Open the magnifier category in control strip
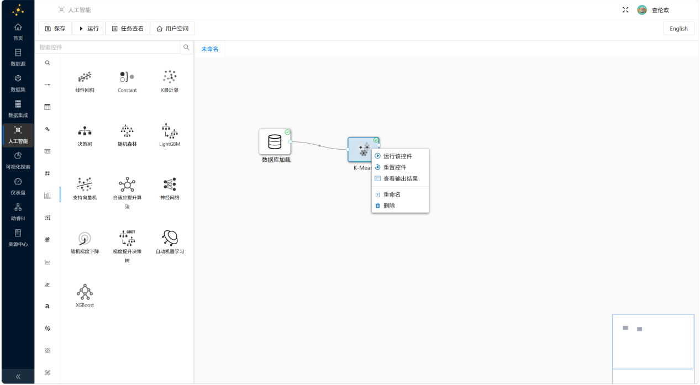700x385 pixels. point(48,63)
